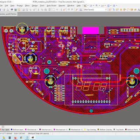Expand the grid settings dropdown arrow
This screenshot has height=140, width=140.
coord(117,6)
